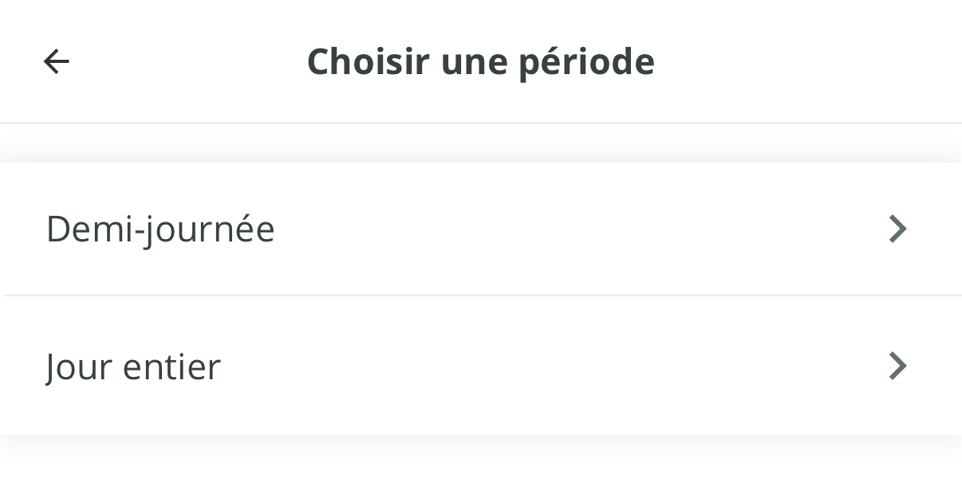The image size is (962, 498).
Task: Choose the full-day row labeled Jour entier
Action: click(481, 367)
